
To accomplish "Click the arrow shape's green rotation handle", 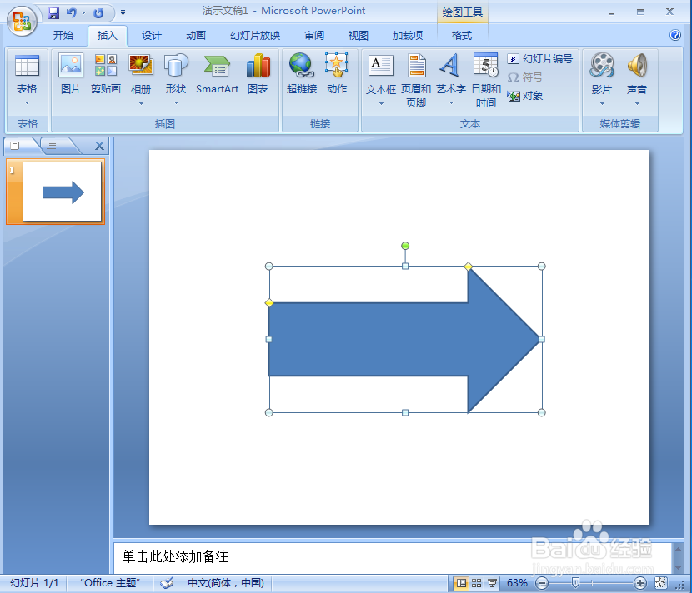I will (x=405, y=246).
